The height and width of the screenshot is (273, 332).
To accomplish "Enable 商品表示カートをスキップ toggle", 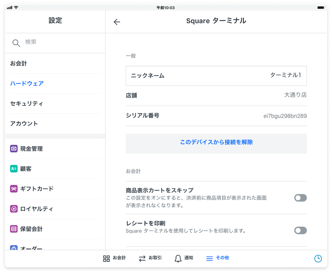I will click(300, 198).
